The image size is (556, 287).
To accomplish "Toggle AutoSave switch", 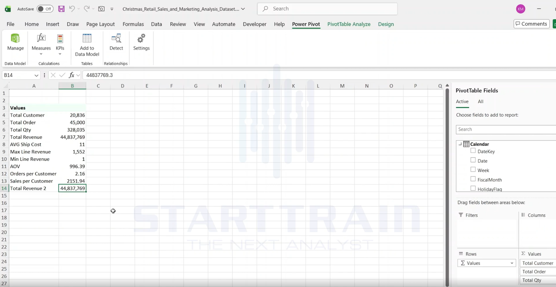I will (x=45, y=9).
